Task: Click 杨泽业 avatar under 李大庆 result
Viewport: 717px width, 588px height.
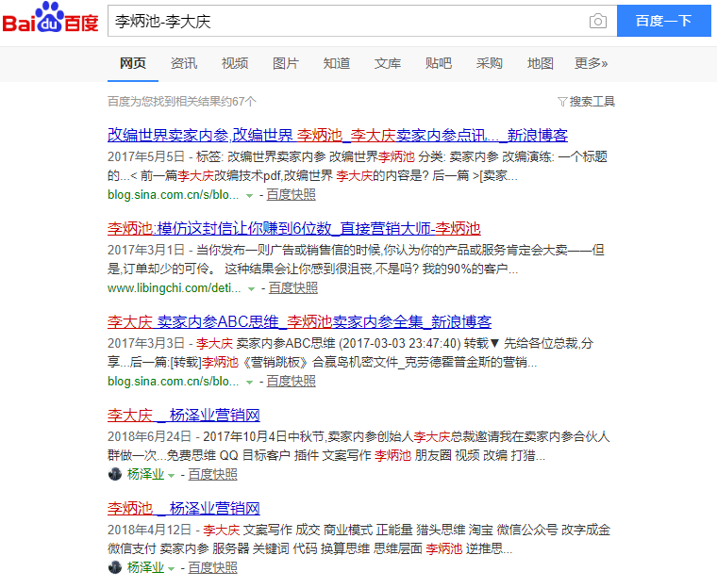Action: pos(115,474)
